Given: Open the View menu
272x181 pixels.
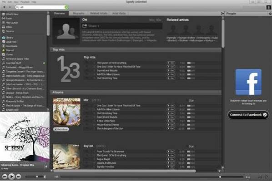Looking at the screenshot, I should pyautogui.click(x=16, y=2).
